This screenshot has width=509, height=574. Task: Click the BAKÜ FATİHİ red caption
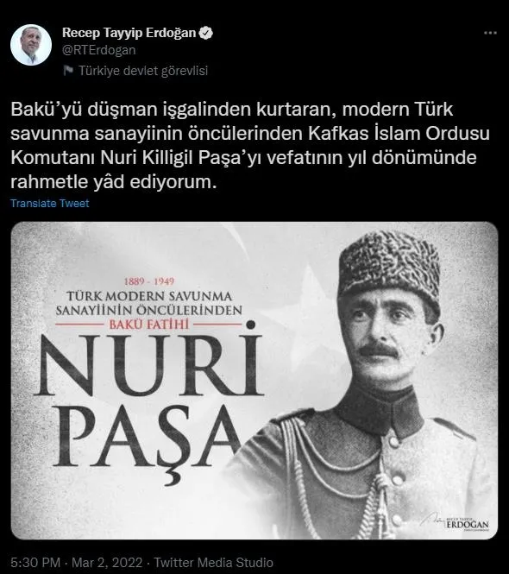149,325
